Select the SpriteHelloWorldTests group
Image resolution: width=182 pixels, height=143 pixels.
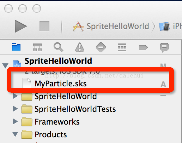(x=75, y=109)
